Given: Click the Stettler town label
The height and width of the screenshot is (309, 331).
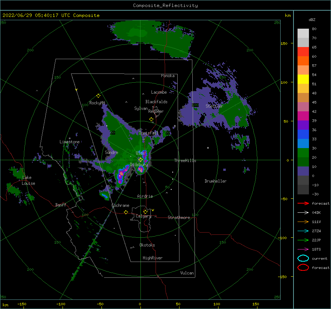Looking at the screenshot, I should pos(214,106).
